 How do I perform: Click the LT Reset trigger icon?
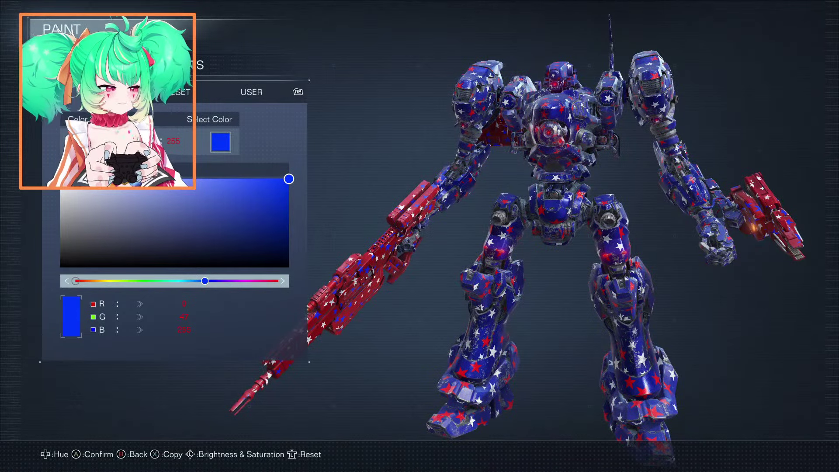point(291,455)
